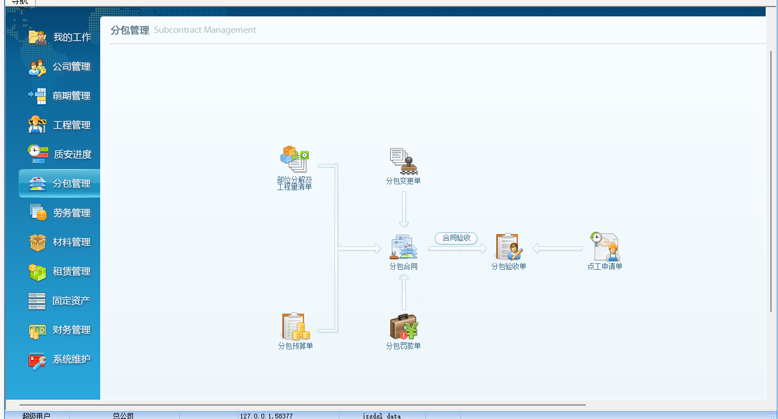Open the 分包验收单 clipboard icon

pos(509,246)
